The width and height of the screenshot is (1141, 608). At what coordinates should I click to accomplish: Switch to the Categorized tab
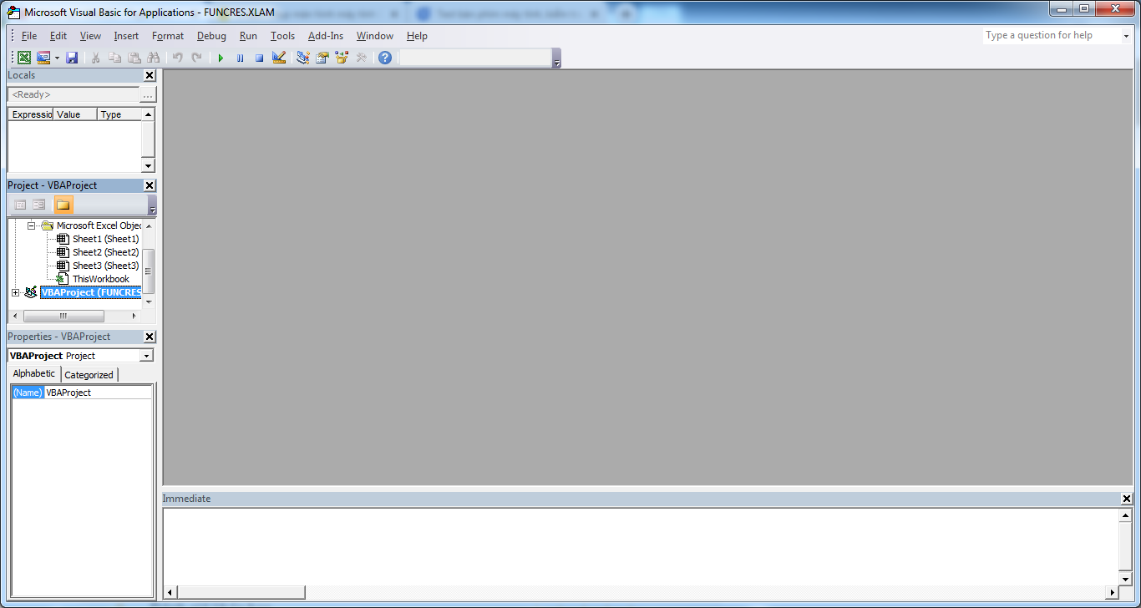(x=89, y=375)
